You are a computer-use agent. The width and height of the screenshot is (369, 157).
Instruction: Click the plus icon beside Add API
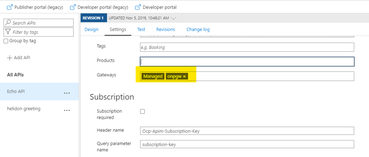pos(10,58)
